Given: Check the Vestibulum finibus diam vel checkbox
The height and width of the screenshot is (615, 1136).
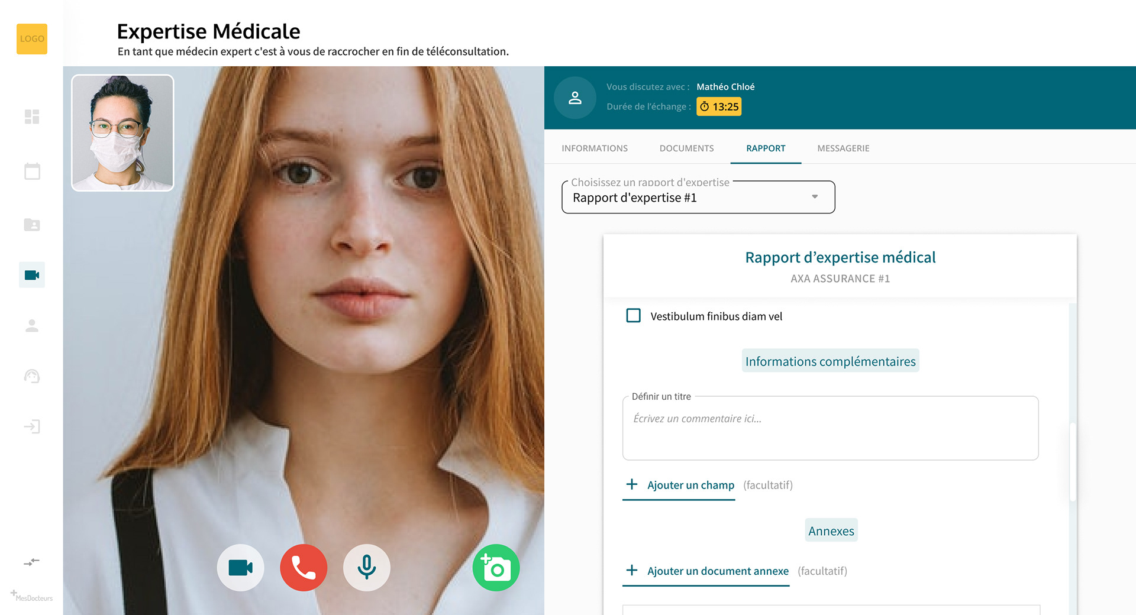Looking at the screenshot, I should [x=633, y=315].
